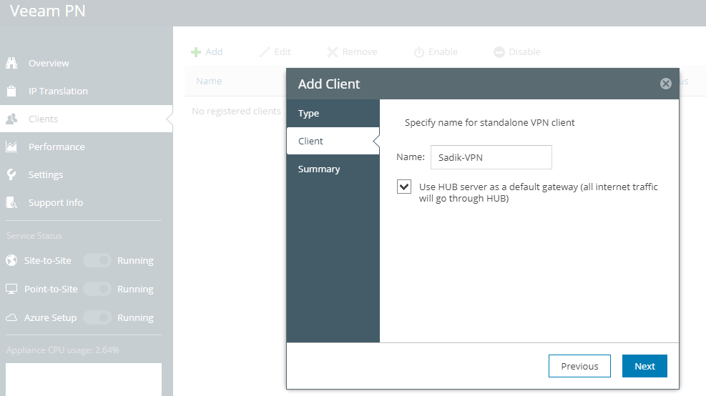Click the Edit pencil icon
This screenshot has height=396, width=706.
[265, 52]
